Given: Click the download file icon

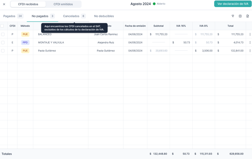Looking at the screenshot, I should coord(247,16).
